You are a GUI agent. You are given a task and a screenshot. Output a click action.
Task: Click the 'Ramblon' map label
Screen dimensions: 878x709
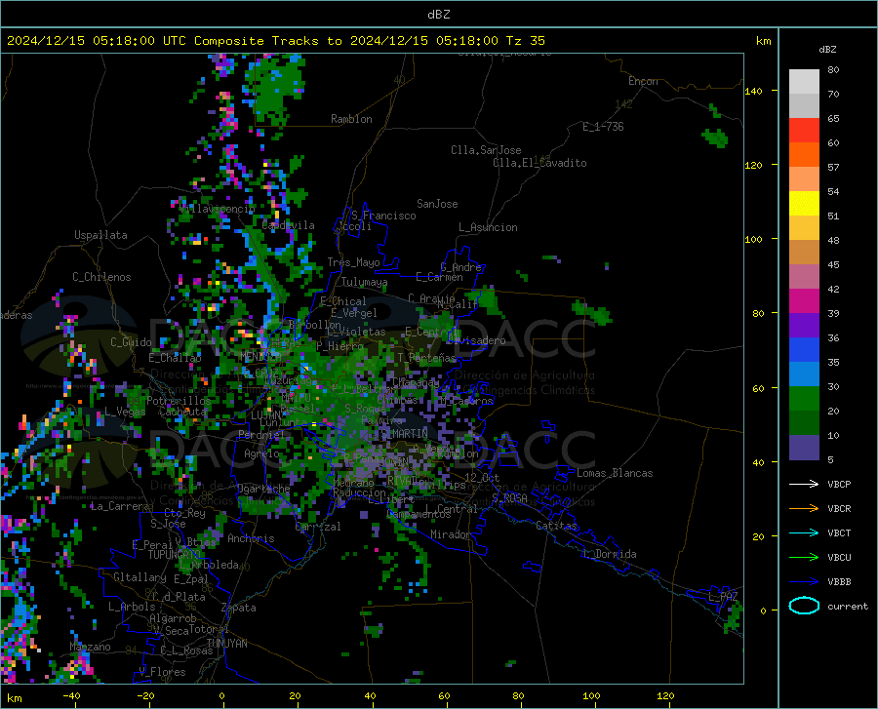pos(351,119)
